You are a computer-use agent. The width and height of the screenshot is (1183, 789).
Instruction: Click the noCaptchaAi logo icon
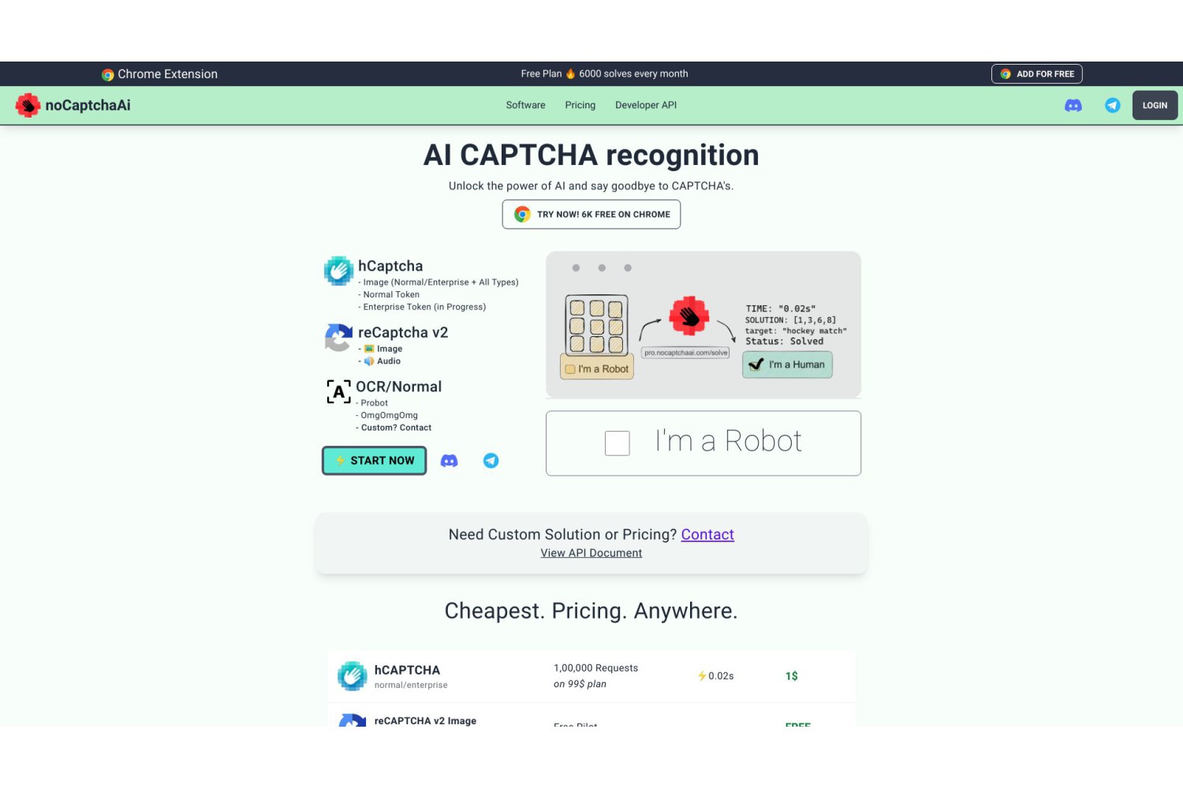(28, 105)
